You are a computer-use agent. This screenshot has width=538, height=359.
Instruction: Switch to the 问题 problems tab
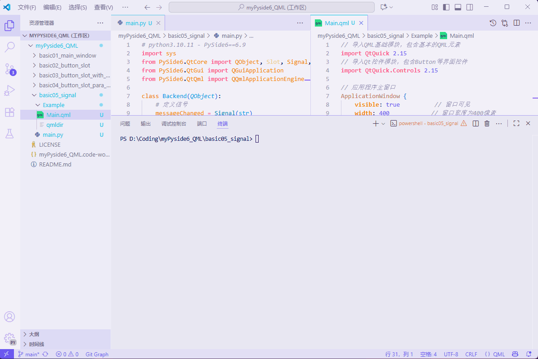click(x=125, y=124)
